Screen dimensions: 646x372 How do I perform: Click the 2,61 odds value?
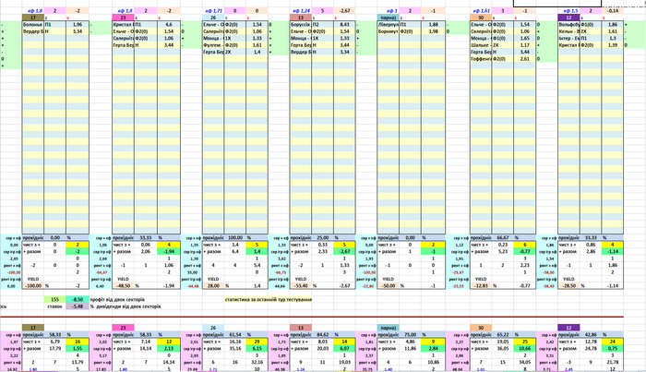tap(525, 59)
